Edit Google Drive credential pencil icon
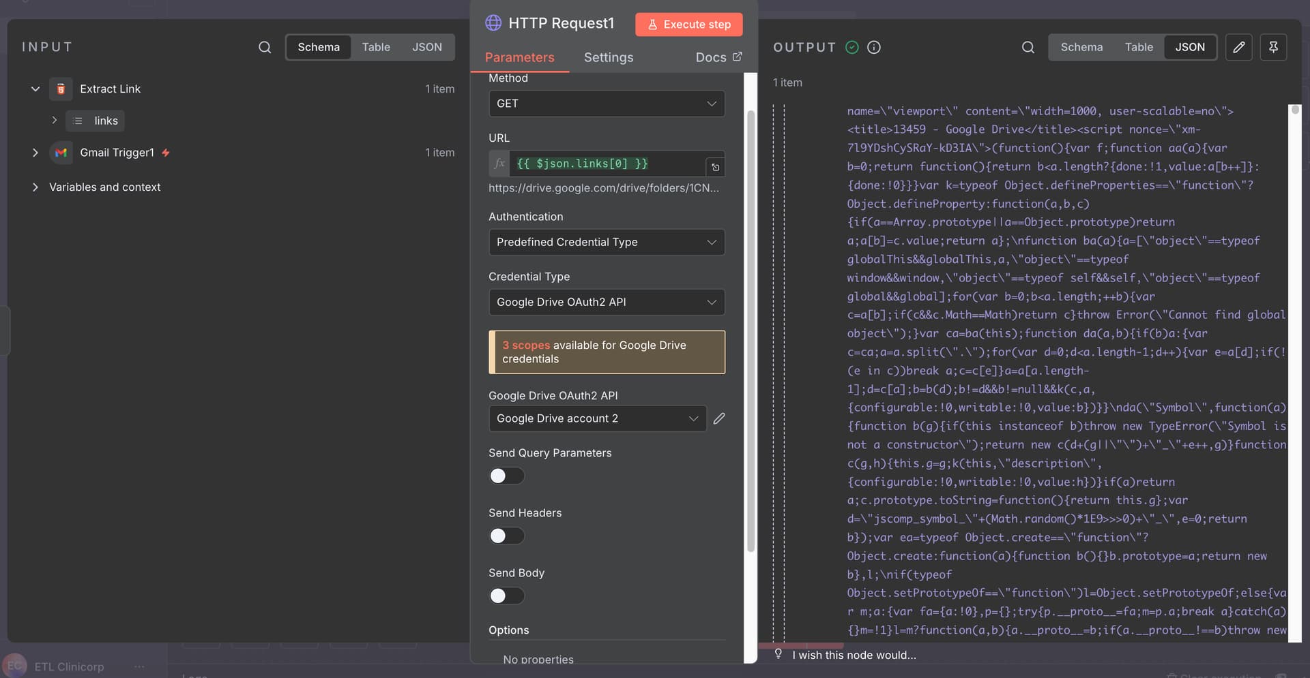1310x678 pixels. coord(718,418)
